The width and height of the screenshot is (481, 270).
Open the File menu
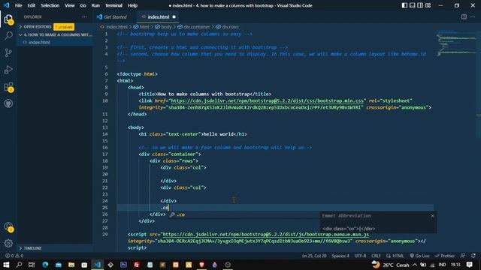(x=18, y=5)
